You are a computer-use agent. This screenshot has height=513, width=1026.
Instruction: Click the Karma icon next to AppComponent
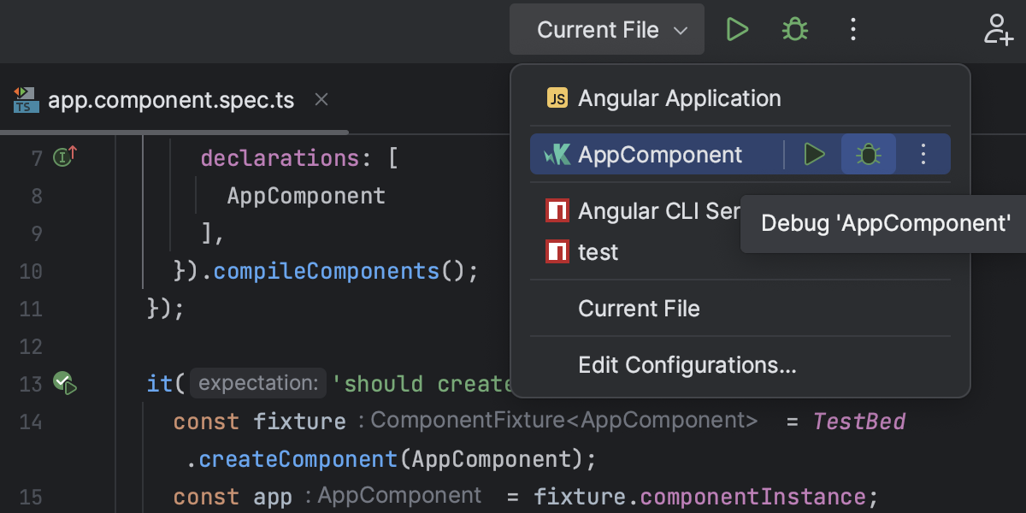556,155
